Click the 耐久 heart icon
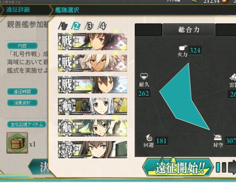 (x=144, y=76)
